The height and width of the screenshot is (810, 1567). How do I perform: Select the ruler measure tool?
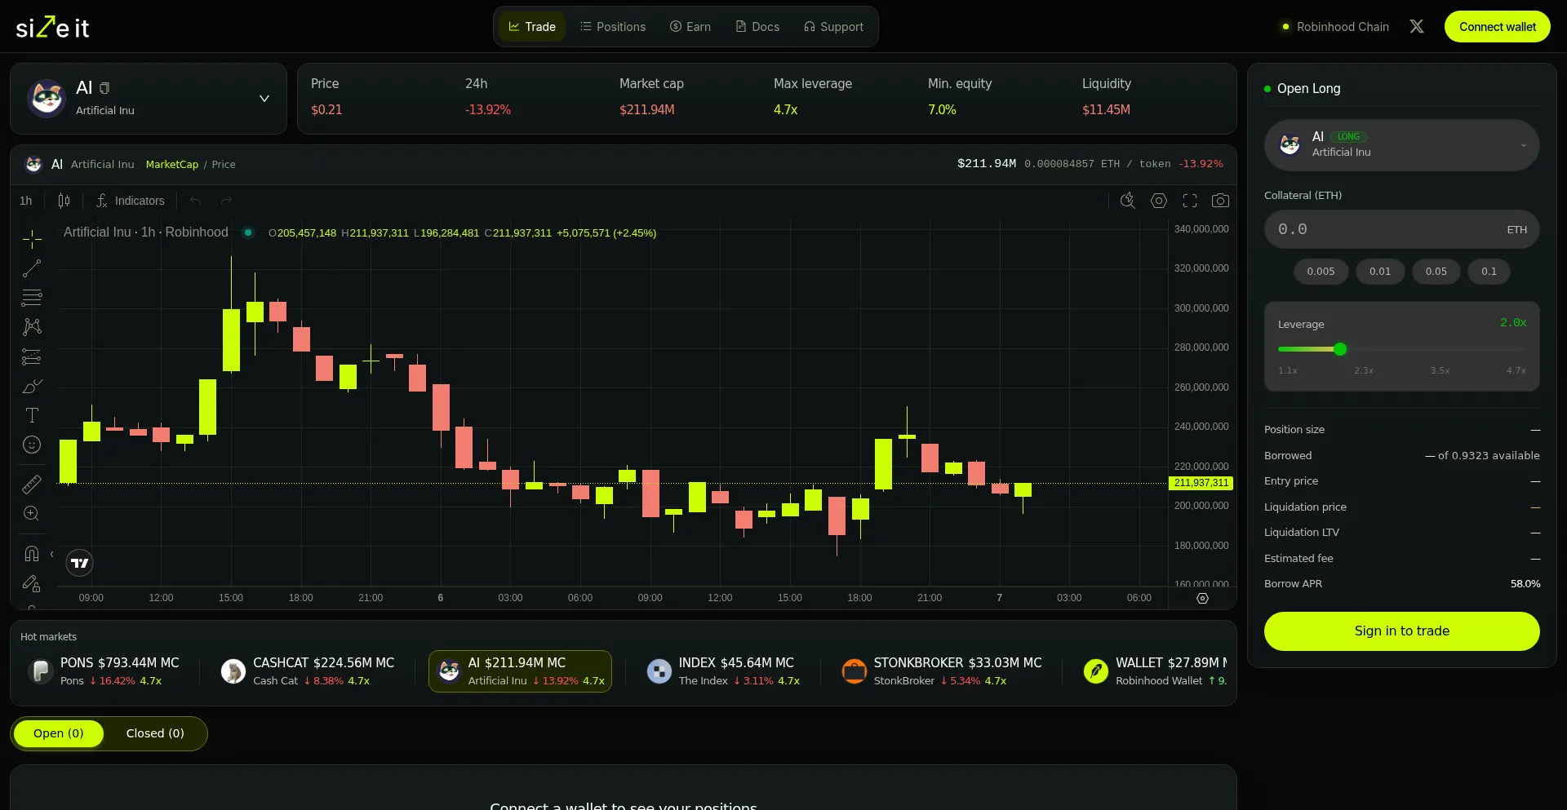tap(32, 485)
